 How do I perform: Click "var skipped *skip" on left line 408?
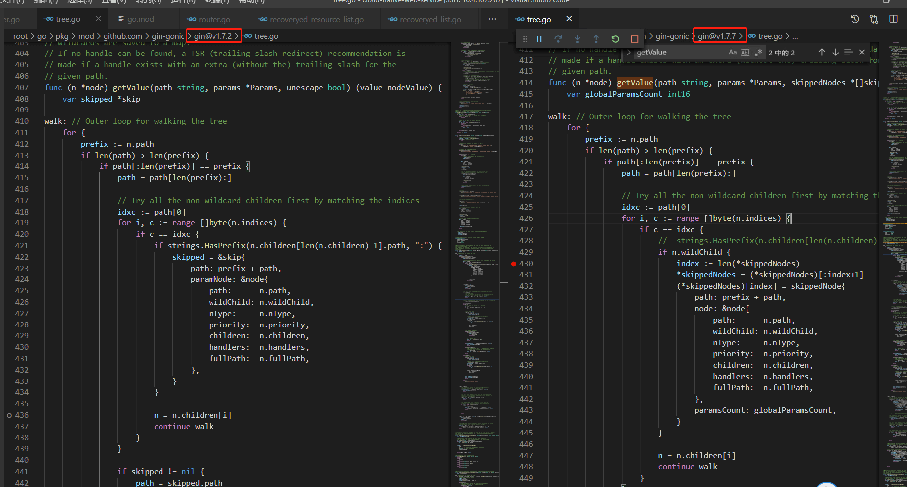pos(102,99)
